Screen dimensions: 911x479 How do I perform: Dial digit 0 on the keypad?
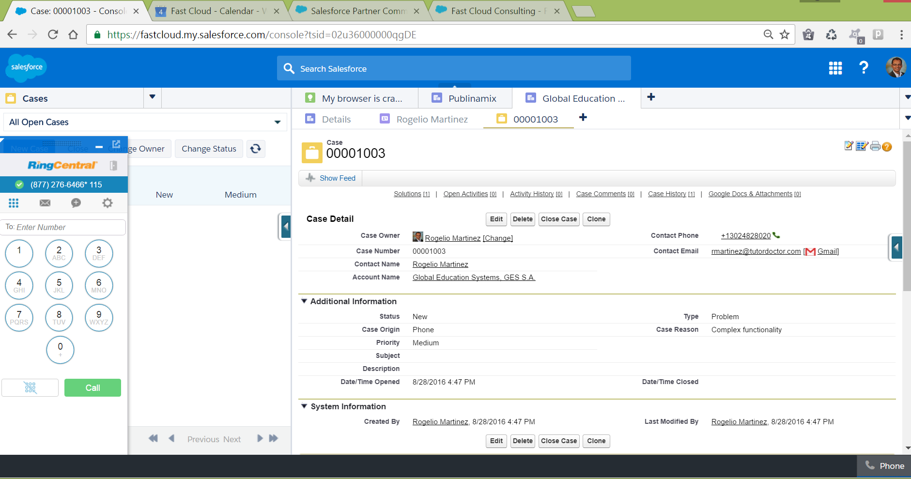pos(60,350)
